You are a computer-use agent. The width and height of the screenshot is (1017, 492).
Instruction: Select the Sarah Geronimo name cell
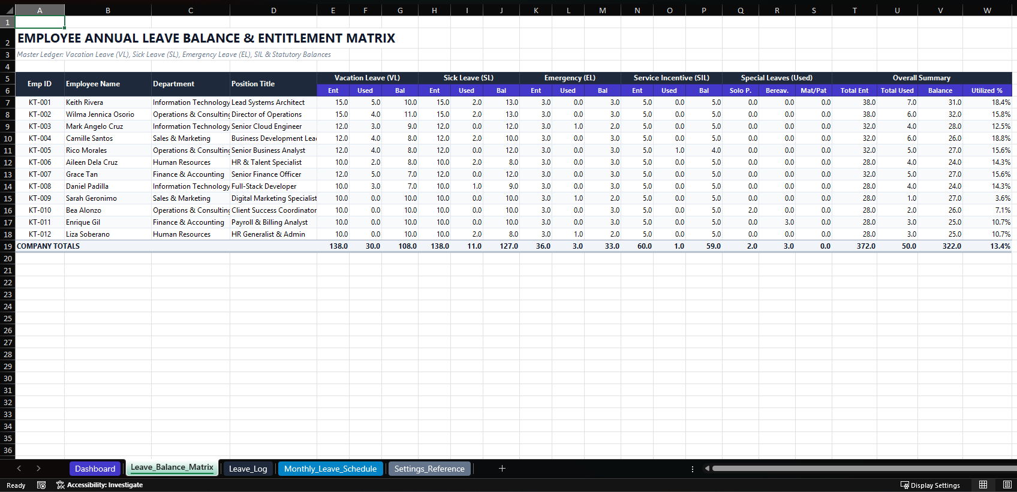pos(108,198)
